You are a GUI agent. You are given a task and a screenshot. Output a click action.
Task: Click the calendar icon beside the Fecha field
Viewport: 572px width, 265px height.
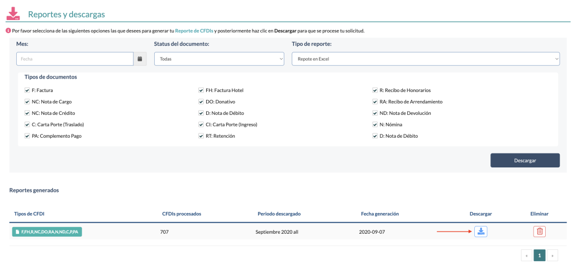[140, 59]
